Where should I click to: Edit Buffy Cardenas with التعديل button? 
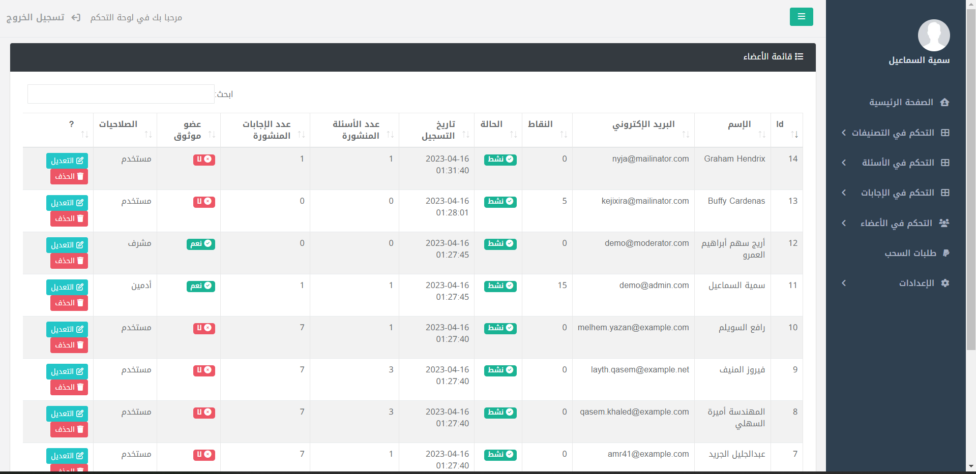[67, 203]
